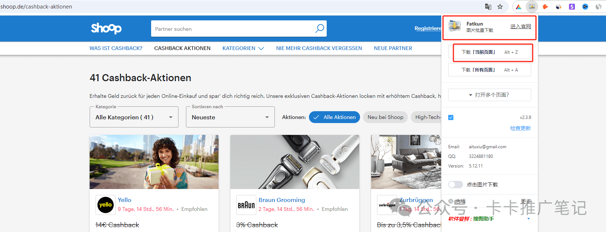Open the Braun Grooming partner link
The image size is (606, 232).
pyautogui.click(x=282, y=200)
